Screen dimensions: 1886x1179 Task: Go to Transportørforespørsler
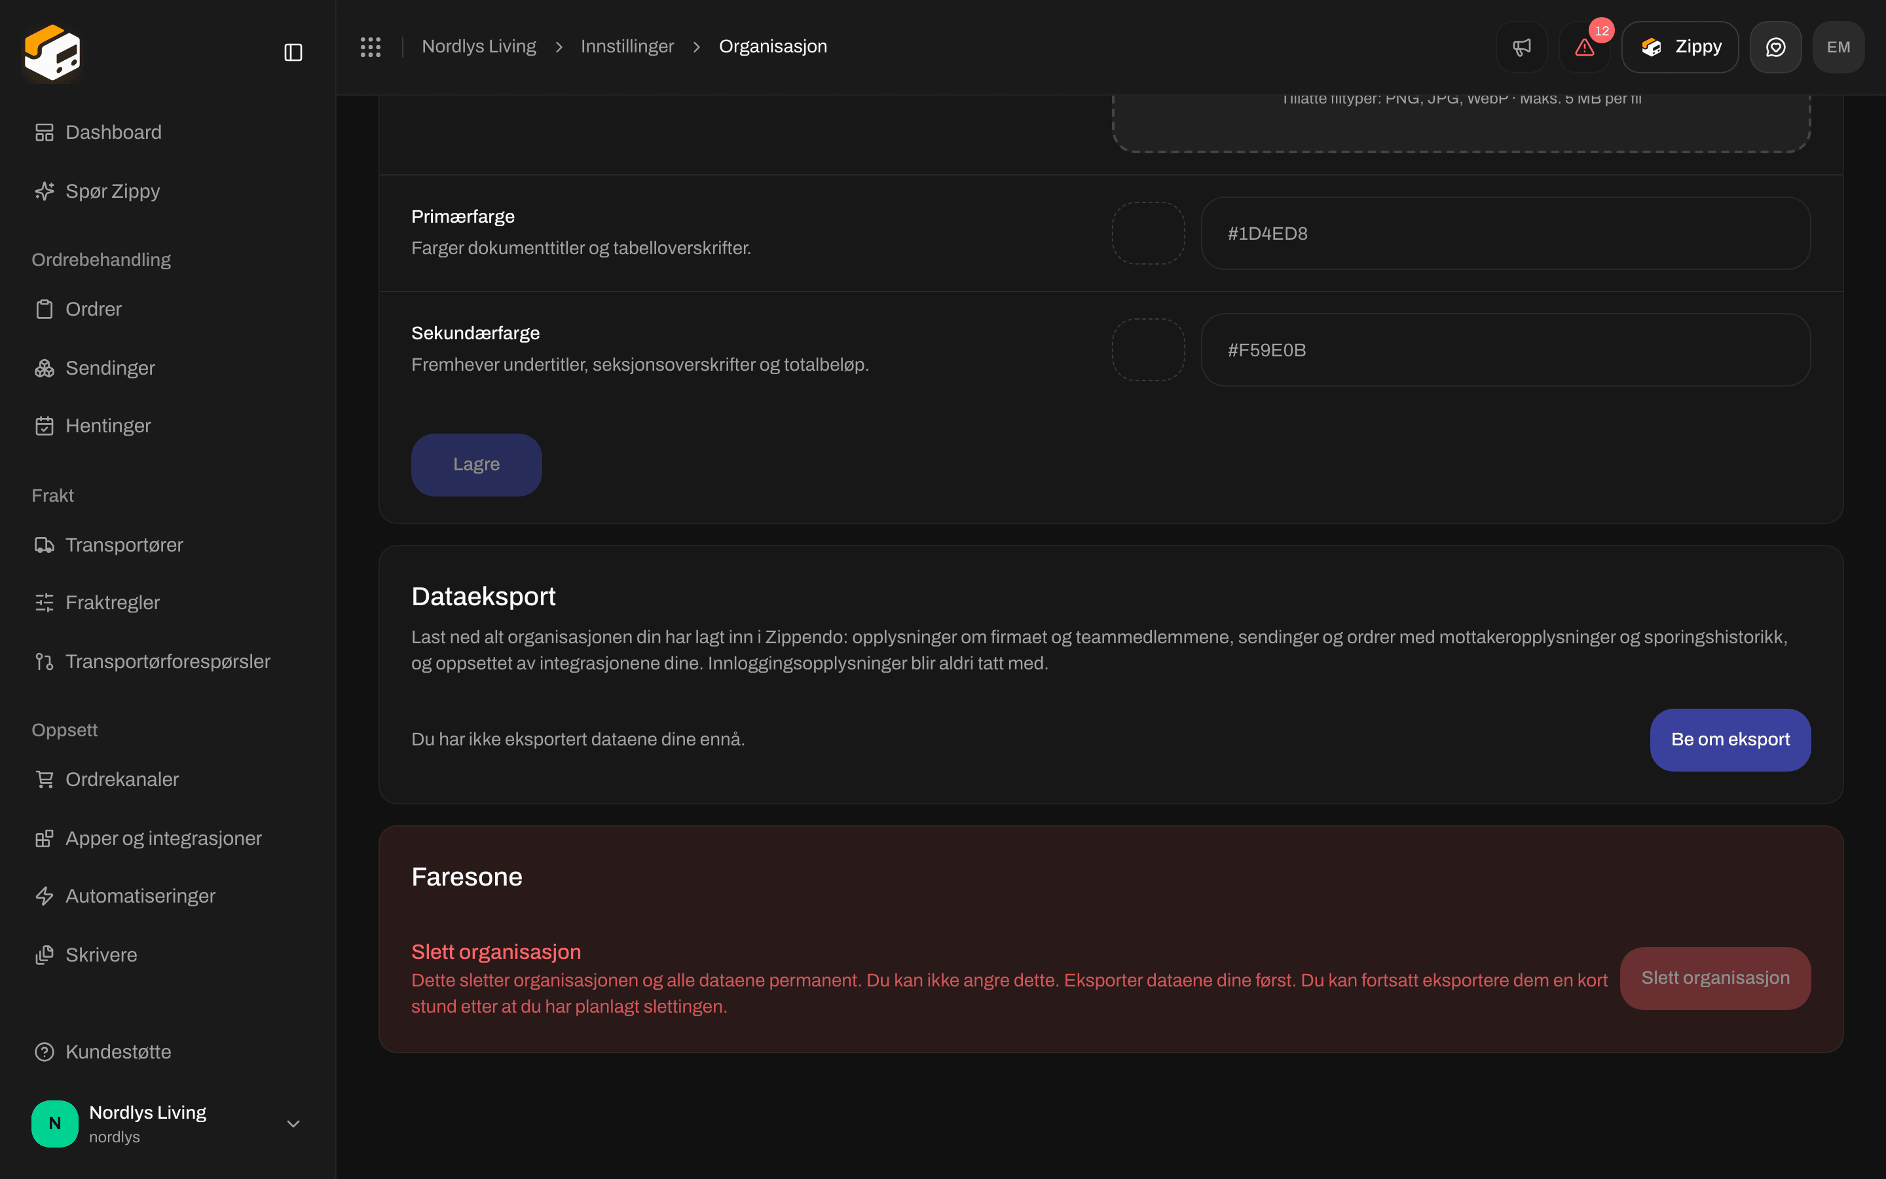click(x=168, y=662)
